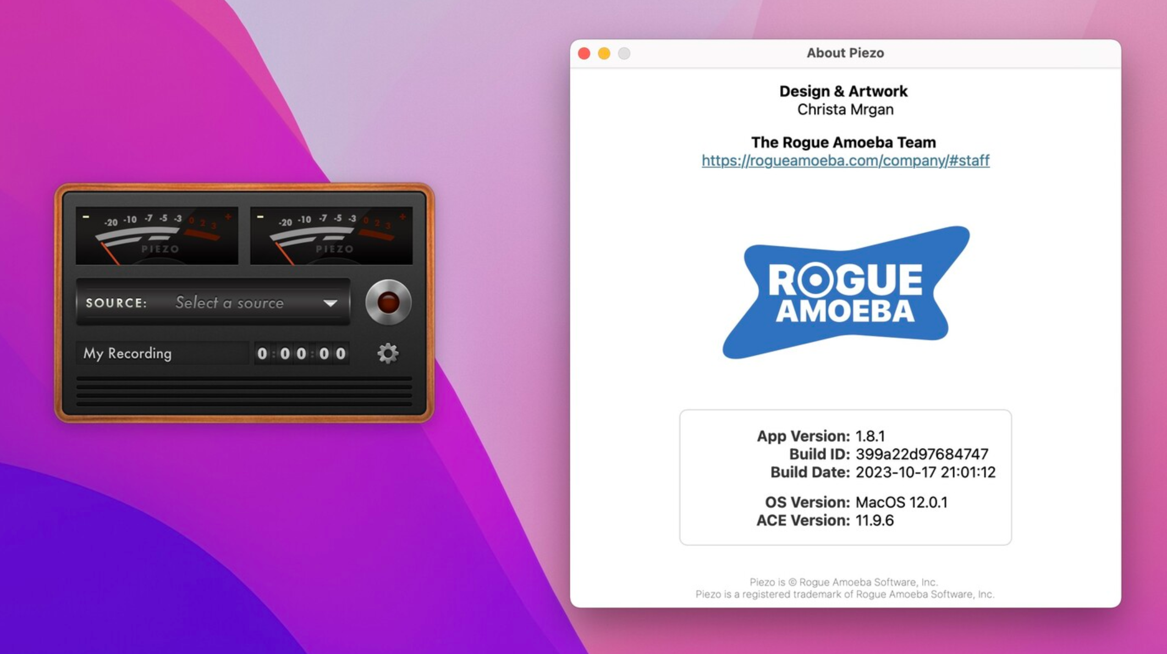Toggle the record button on
Viewport: 1167px width, 654px height.
tap(389, 303)
